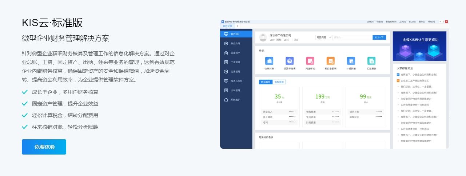Image resolution: width=466 pixels, height=176 pixels.
Task: Click the 35% 毛利率 value
Action: click(279, 97)
